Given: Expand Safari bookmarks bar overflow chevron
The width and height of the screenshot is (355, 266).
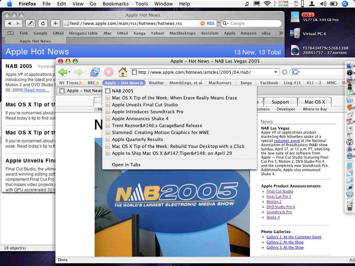Looking at the screenshot, I should pyautogui.click(x=281, y=33).
